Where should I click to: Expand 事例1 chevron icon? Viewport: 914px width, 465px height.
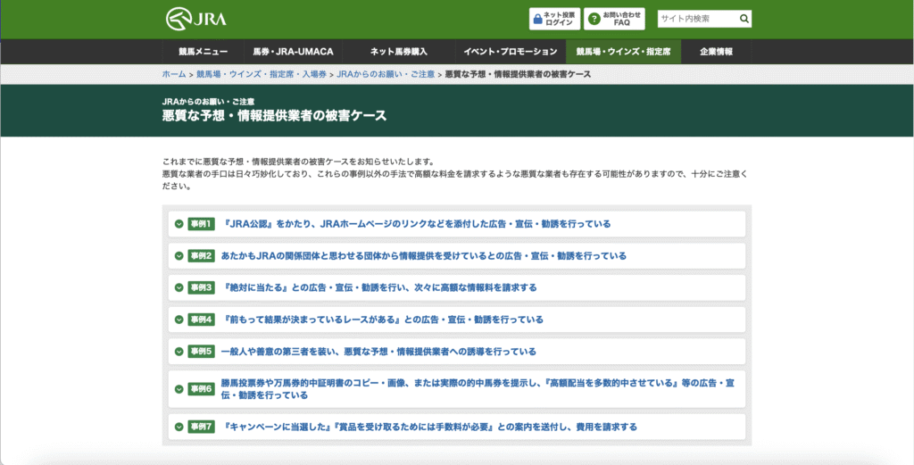coord(179,224)
